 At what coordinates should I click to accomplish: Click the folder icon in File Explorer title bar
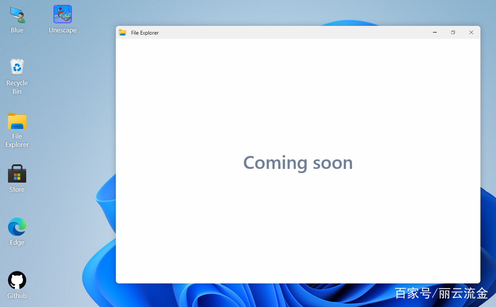[122, 33]
